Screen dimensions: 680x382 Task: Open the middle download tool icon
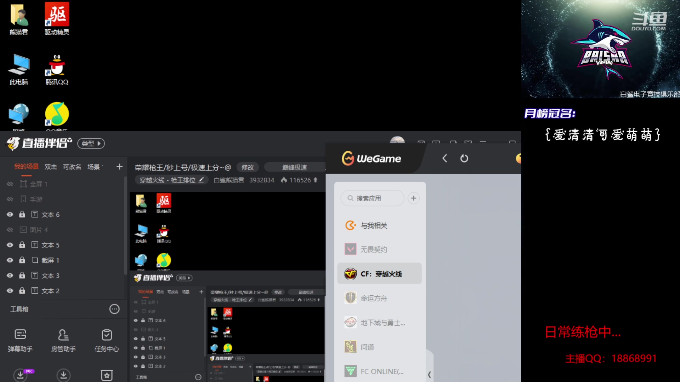[63, 375]
